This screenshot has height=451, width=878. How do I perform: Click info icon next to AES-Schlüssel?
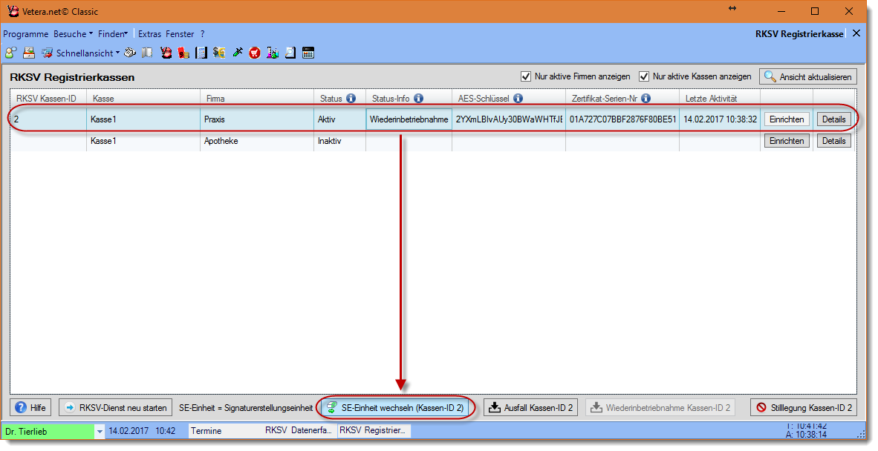[518, 98]
